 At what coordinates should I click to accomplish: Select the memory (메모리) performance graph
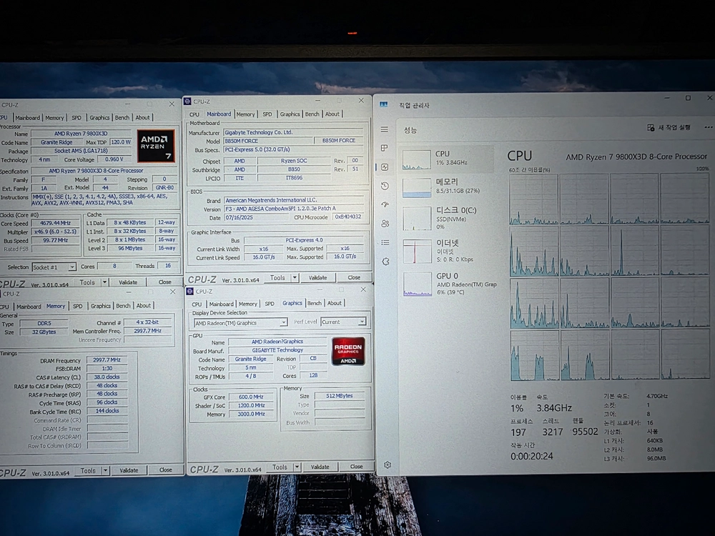coord(446,187)
